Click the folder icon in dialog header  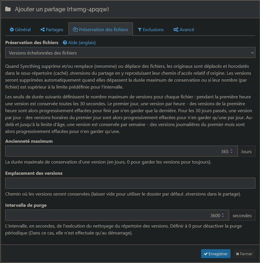pyautogui.click(x=8, y=9)
